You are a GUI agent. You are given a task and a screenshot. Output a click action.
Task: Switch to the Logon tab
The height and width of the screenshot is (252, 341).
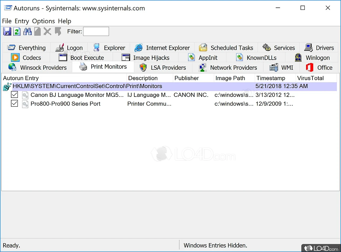[69, 48]
